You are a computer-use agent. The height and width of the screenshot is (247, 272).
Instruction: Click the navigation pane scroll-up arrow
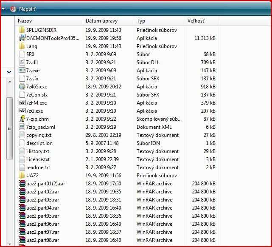[x=10, y=82]
